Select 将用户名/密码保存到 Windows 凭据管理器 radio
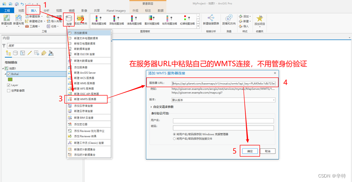This screenshot has width=352, height=182. (174, 134)
